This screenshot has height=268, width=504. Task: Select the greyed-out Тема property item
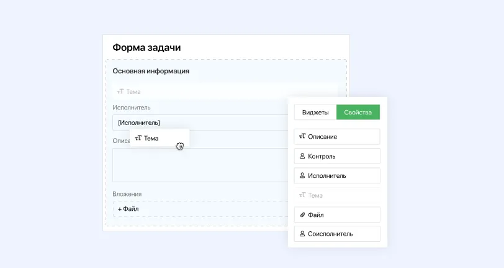pyautogui.click(x=337, y=195)
